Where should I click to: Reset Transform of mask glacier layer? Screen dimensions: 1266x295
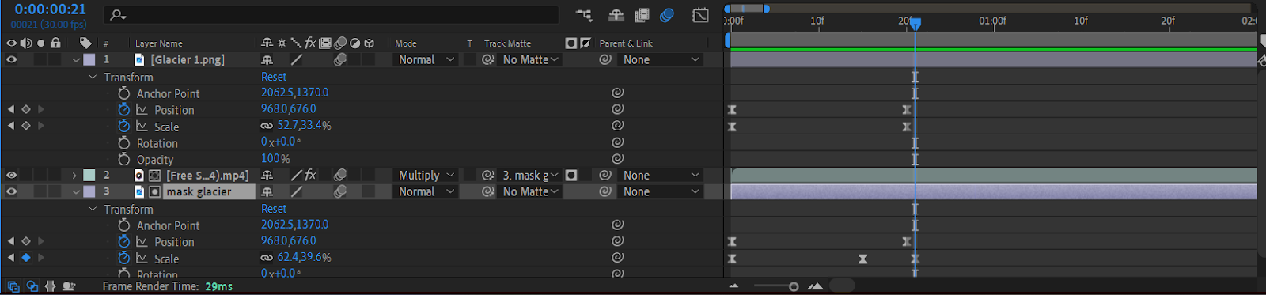click(274, 209)
